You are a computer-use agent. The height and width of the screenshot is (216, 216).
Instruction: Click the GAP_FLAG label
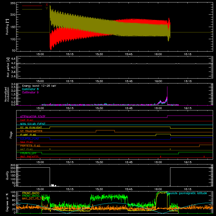point(26,120)
